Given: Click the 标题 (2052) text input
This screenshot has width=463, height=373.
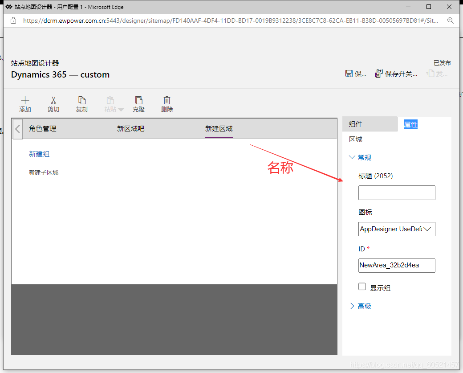Looking at the screenshot, I should 397,193.
